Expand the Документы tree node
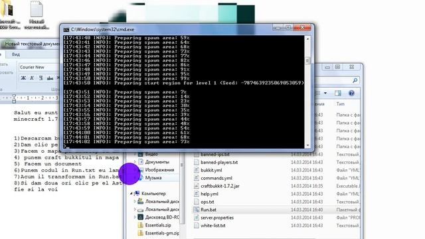 [135, 162]
